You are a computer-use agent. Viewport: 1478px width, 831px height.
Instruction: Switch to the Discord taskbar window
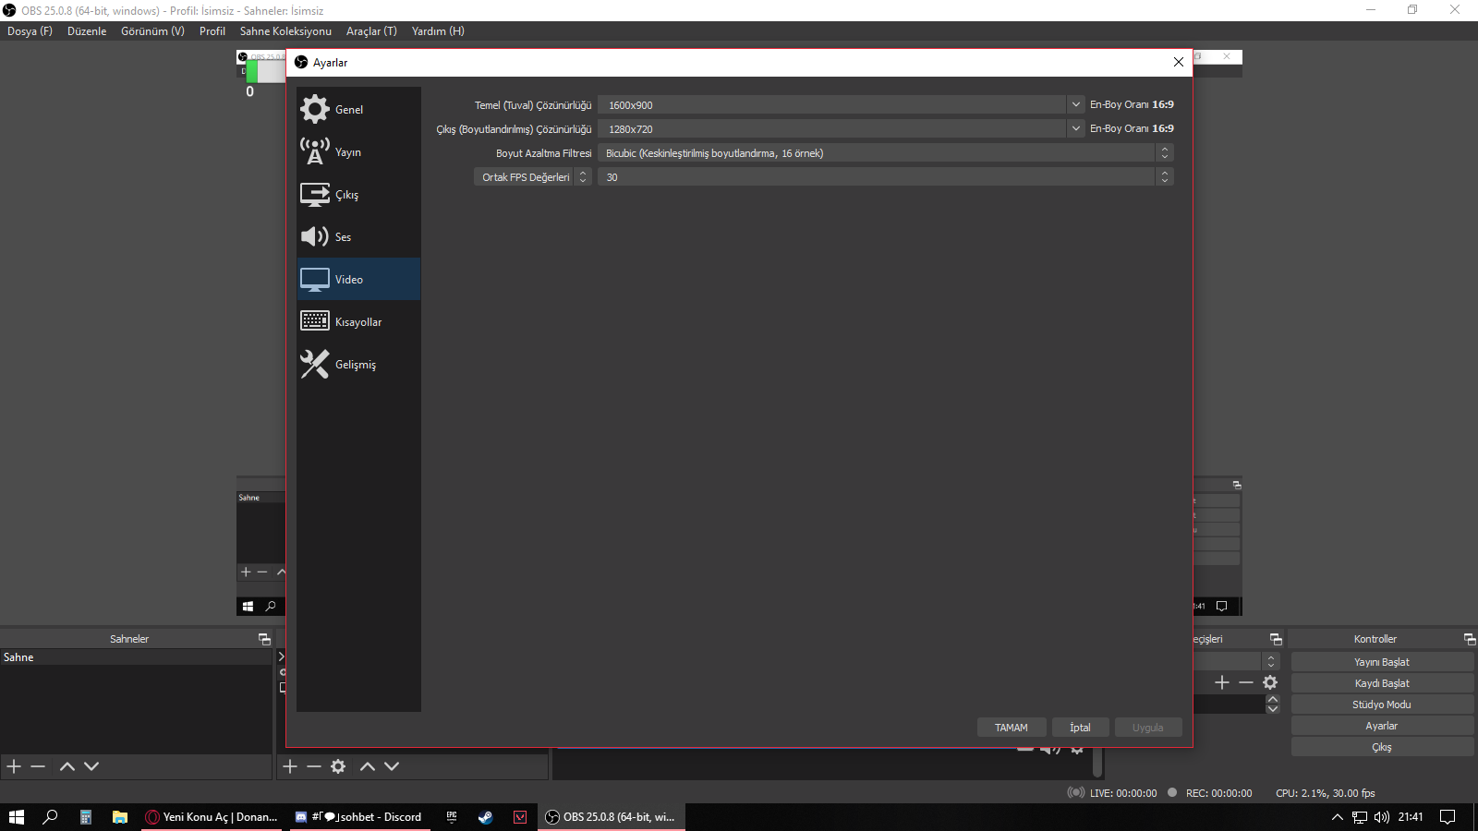[360, 817]
